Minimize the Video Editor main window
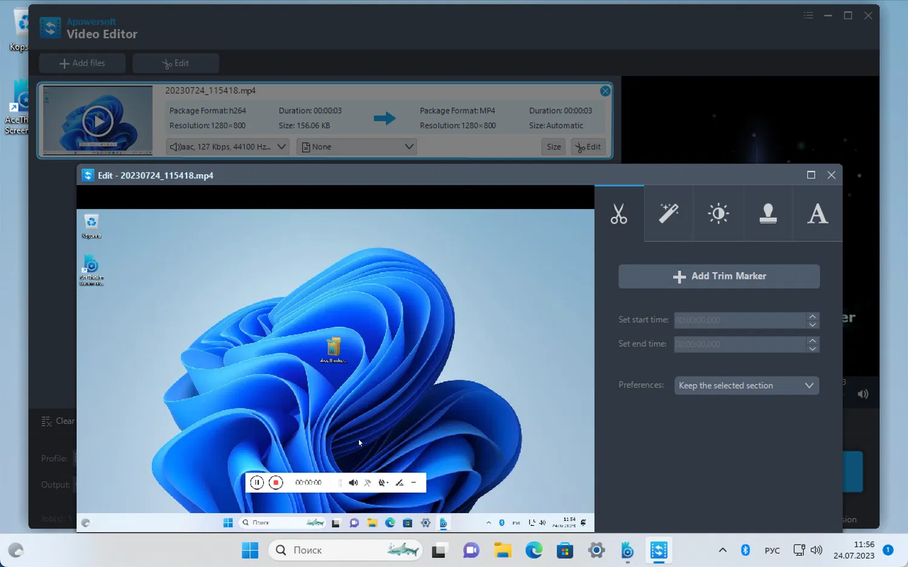The height and width of the screenshot is (567, 908). coord(828,16)
